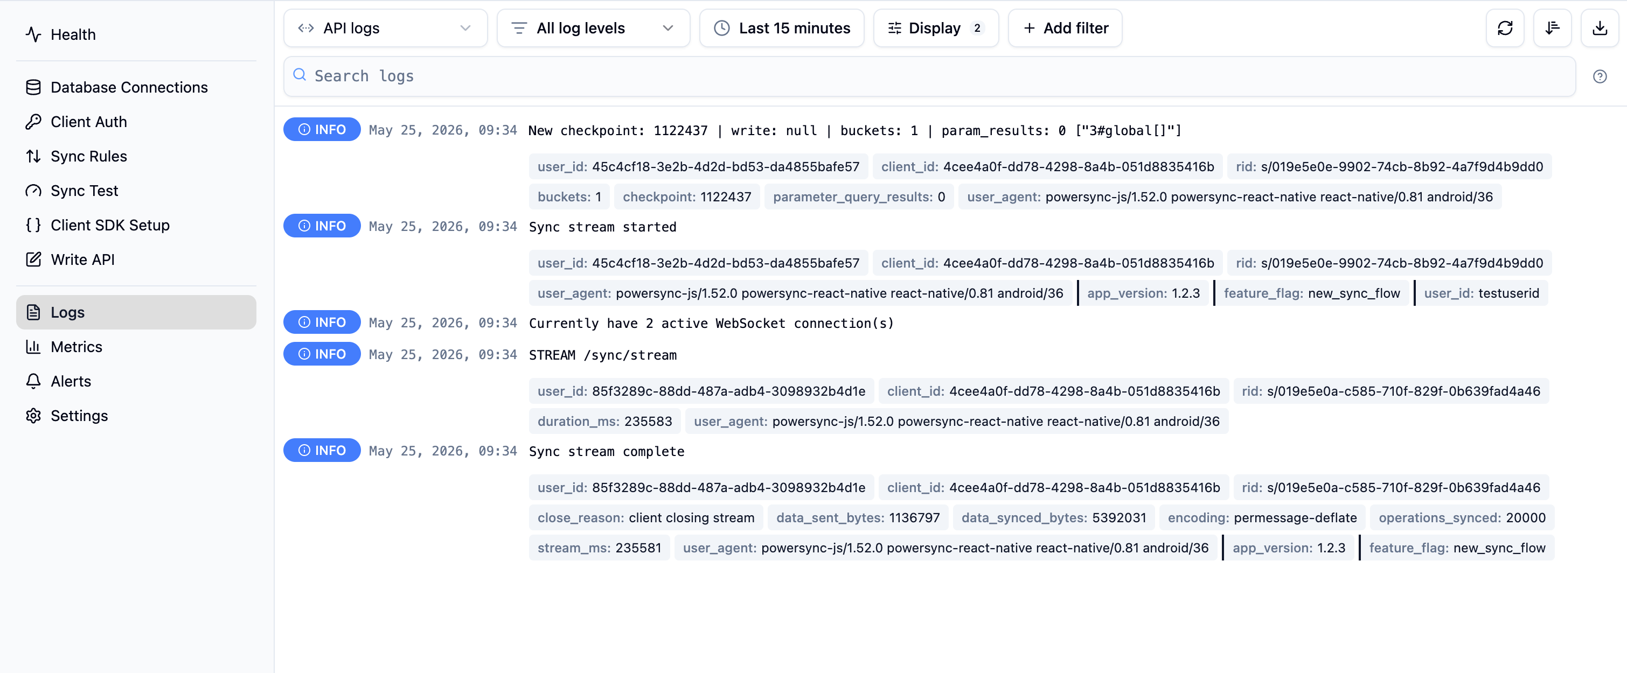Select Write API in sidebar
The width and height of the screenshot is (1627, 673).
136,259
